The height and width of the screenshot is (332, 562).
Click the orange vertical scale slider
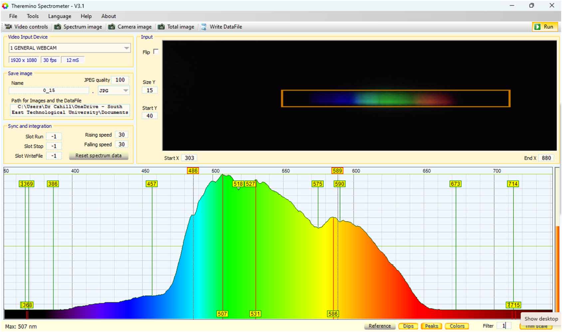click(x=557, y=269)
